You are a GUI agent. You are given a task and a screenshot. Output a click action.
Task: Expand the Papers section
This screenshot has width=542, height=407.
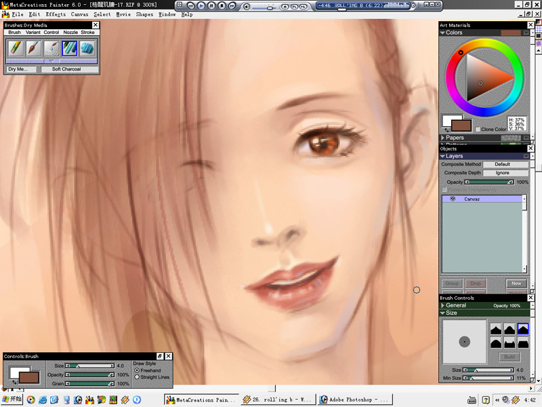click(x=442, y=138)
